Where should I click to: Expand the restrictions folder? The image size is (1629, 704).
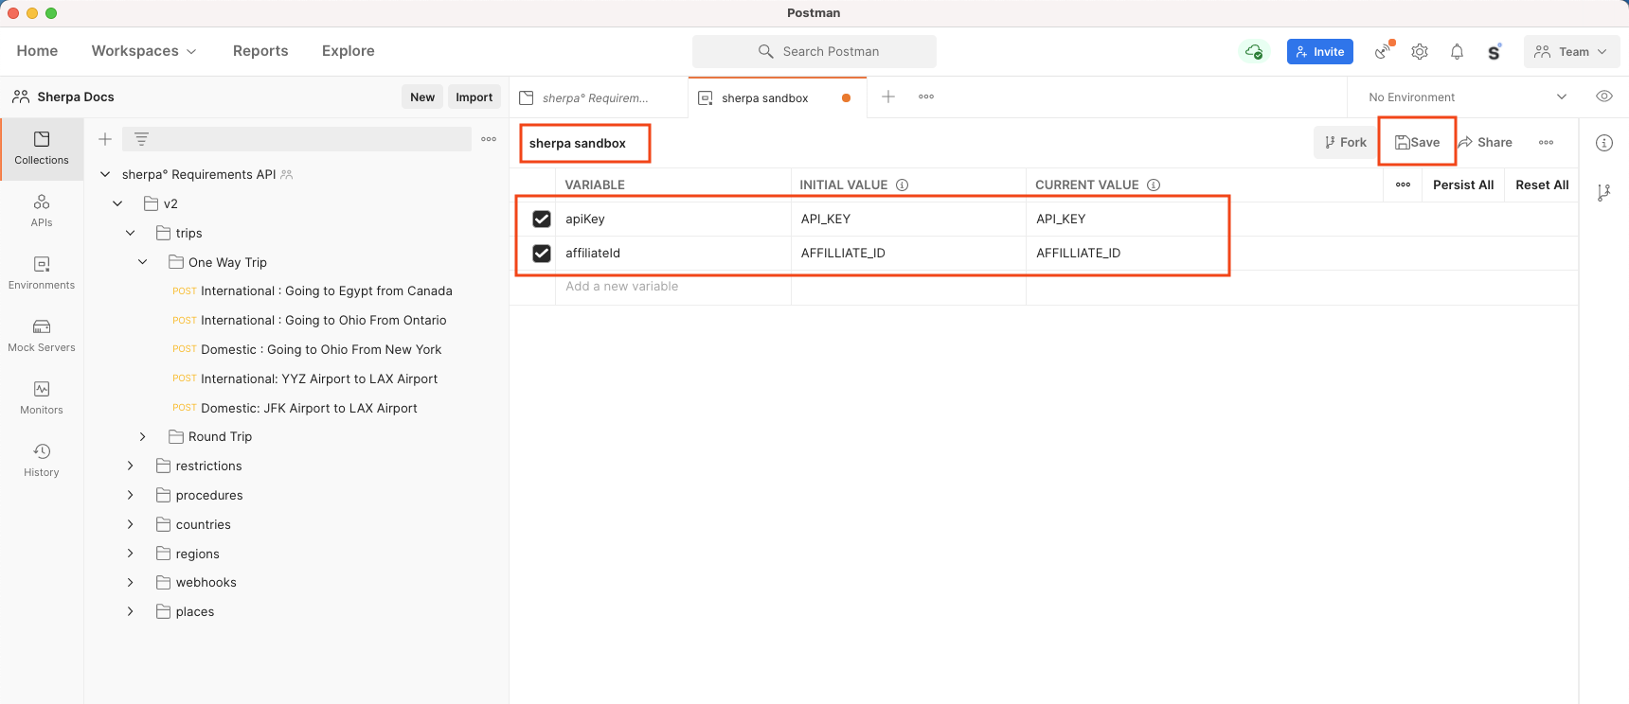130,466
